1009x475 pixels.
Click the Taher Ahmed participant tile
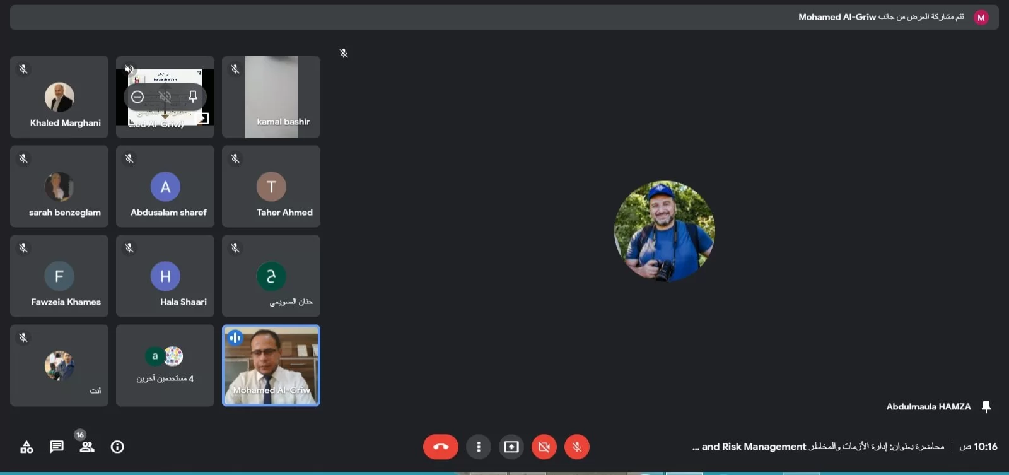click(271, 187)
